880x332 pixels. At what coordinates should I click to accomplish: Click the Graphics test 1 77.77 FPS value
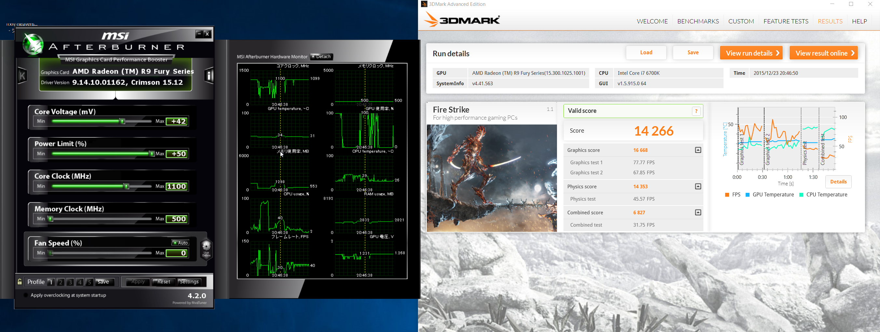click(643, 163)
